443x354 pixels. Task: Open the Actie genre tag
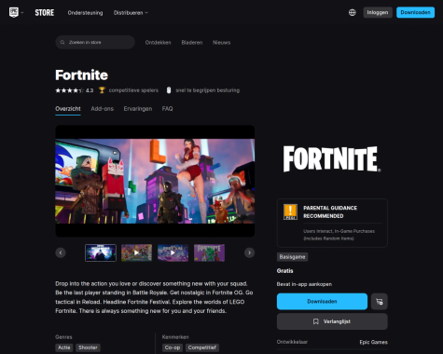pos(64,347)
